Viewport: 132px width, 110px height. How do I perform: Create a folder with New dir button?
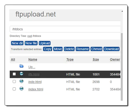click(x=17, y=43)
